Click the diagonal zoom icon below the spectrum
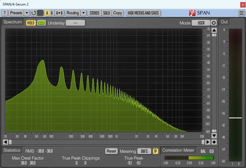 coord(214,142)
